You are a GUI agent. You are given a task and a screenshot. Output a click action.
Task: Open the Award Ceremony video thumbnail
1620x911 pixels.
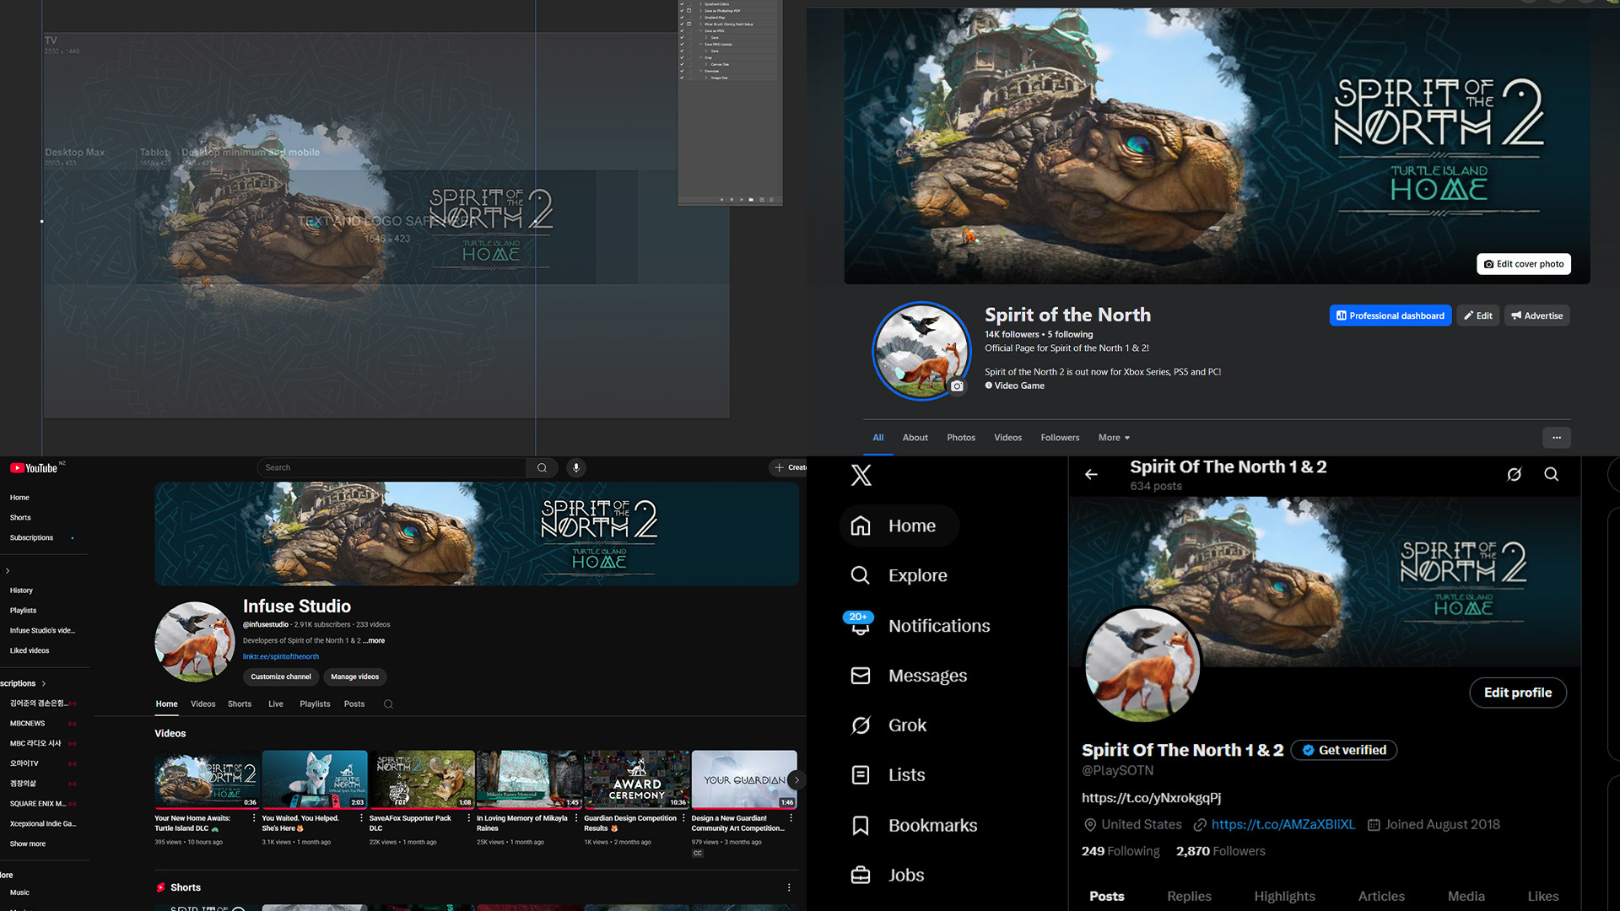pos(636,778)
